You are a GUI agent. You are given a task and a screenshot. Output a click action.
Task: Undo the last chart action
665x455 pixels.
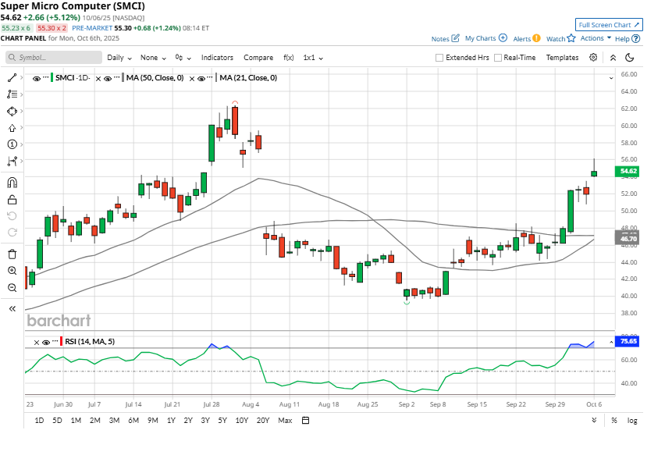(x=12, y=216)
